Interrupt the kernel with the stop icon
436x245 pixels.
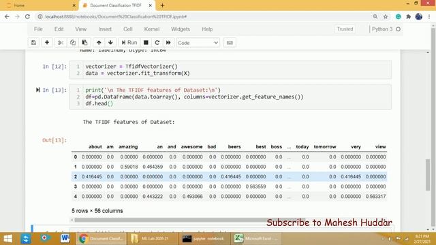coord(146,43)
